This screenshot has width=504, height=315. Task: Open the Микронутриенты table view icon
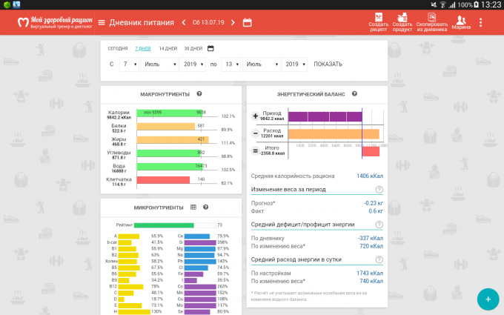pos(193,207)
